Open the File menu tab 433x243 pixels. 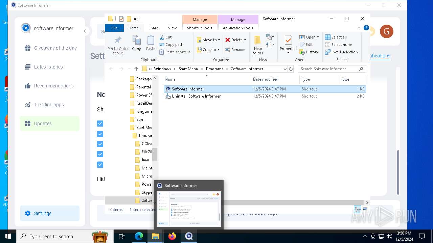[114, 28]
